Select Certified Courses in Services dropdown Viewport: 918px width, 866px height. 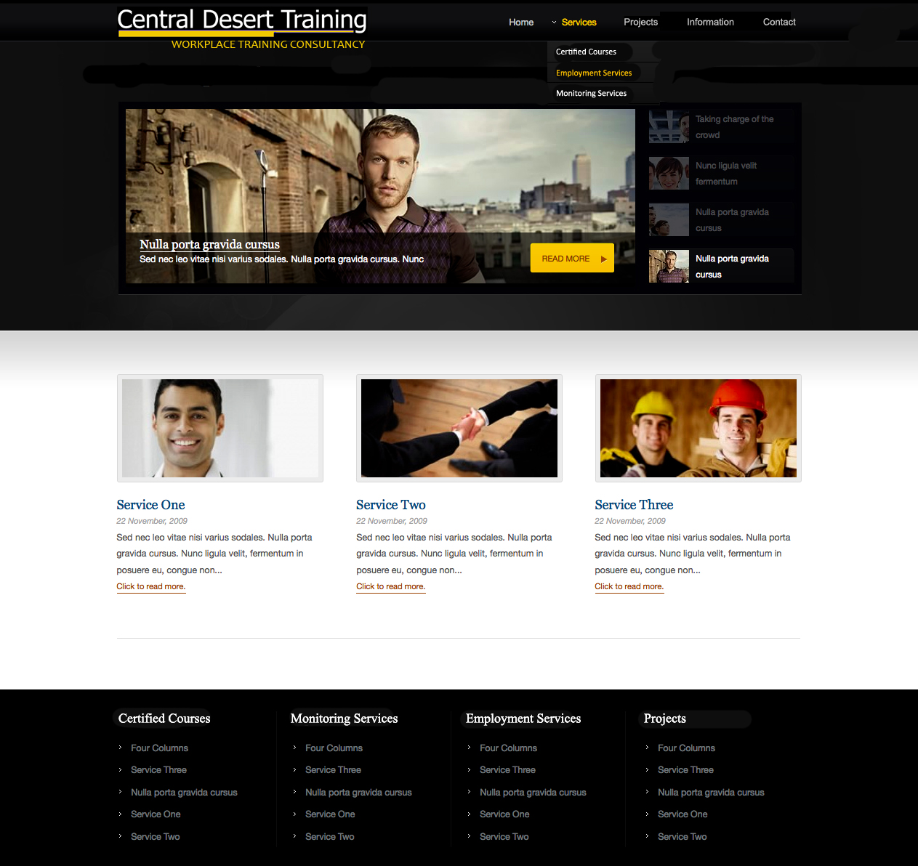click(586, 52)
